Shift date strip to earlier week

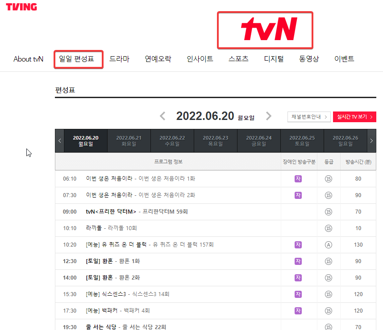60,141
